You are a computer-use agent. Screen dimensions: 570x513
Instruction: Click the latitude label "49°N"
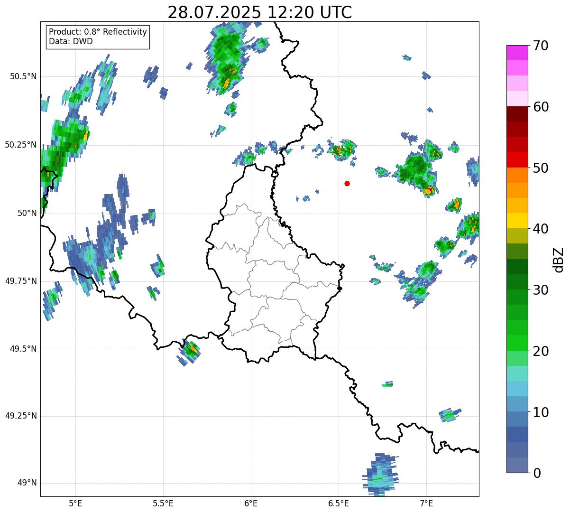tap(27, 483)
